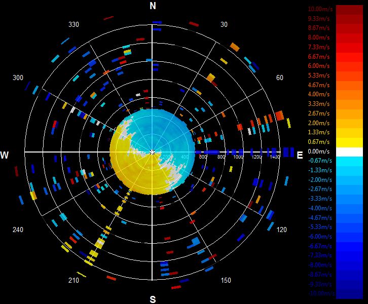The width and height of the screenshot is (368, 304).
Task: Click the 300 degree azimuth label
Action: pos(18,78)
